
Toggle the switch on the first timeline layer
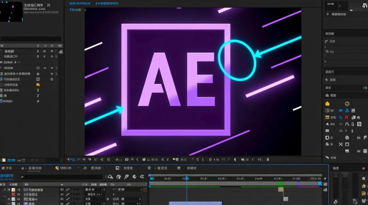pyautogui.click(x=62, y=189)
